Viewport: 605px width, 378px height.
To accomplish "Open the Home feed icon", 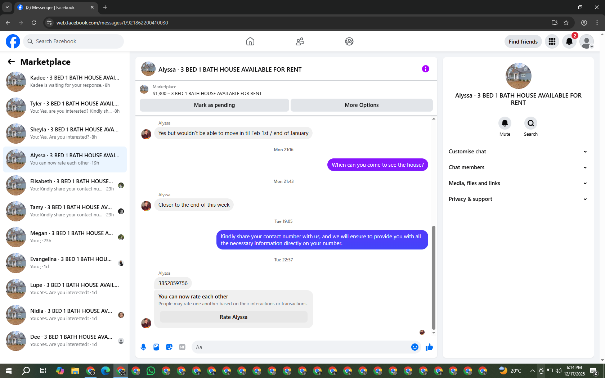I will click(250, 41).
